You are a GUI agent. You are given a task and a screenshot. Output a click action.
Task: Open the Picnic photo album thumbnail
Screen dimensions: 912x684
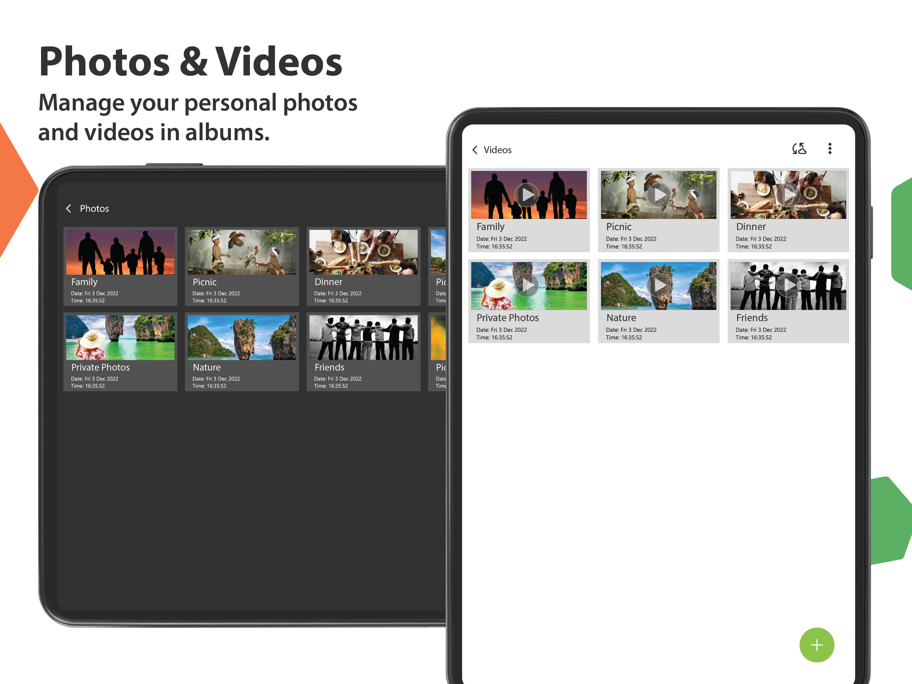click(x=242, y=252)
